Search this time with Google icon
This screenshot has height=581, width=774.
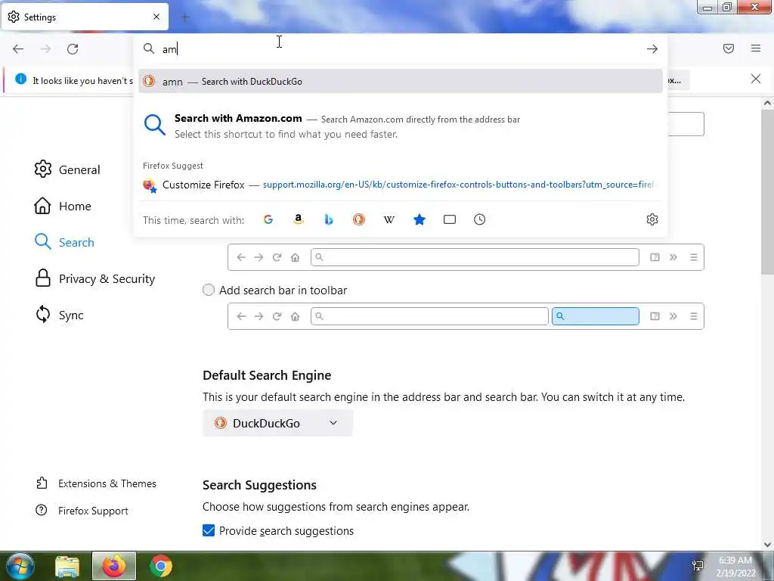click(x=268, y=219)
